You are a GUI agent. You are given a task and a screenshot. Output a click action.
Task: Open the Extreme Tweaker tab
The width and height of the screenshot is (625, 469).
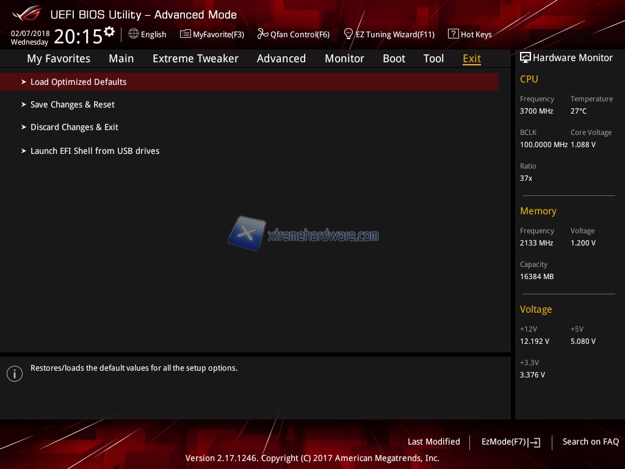[195, 59]
